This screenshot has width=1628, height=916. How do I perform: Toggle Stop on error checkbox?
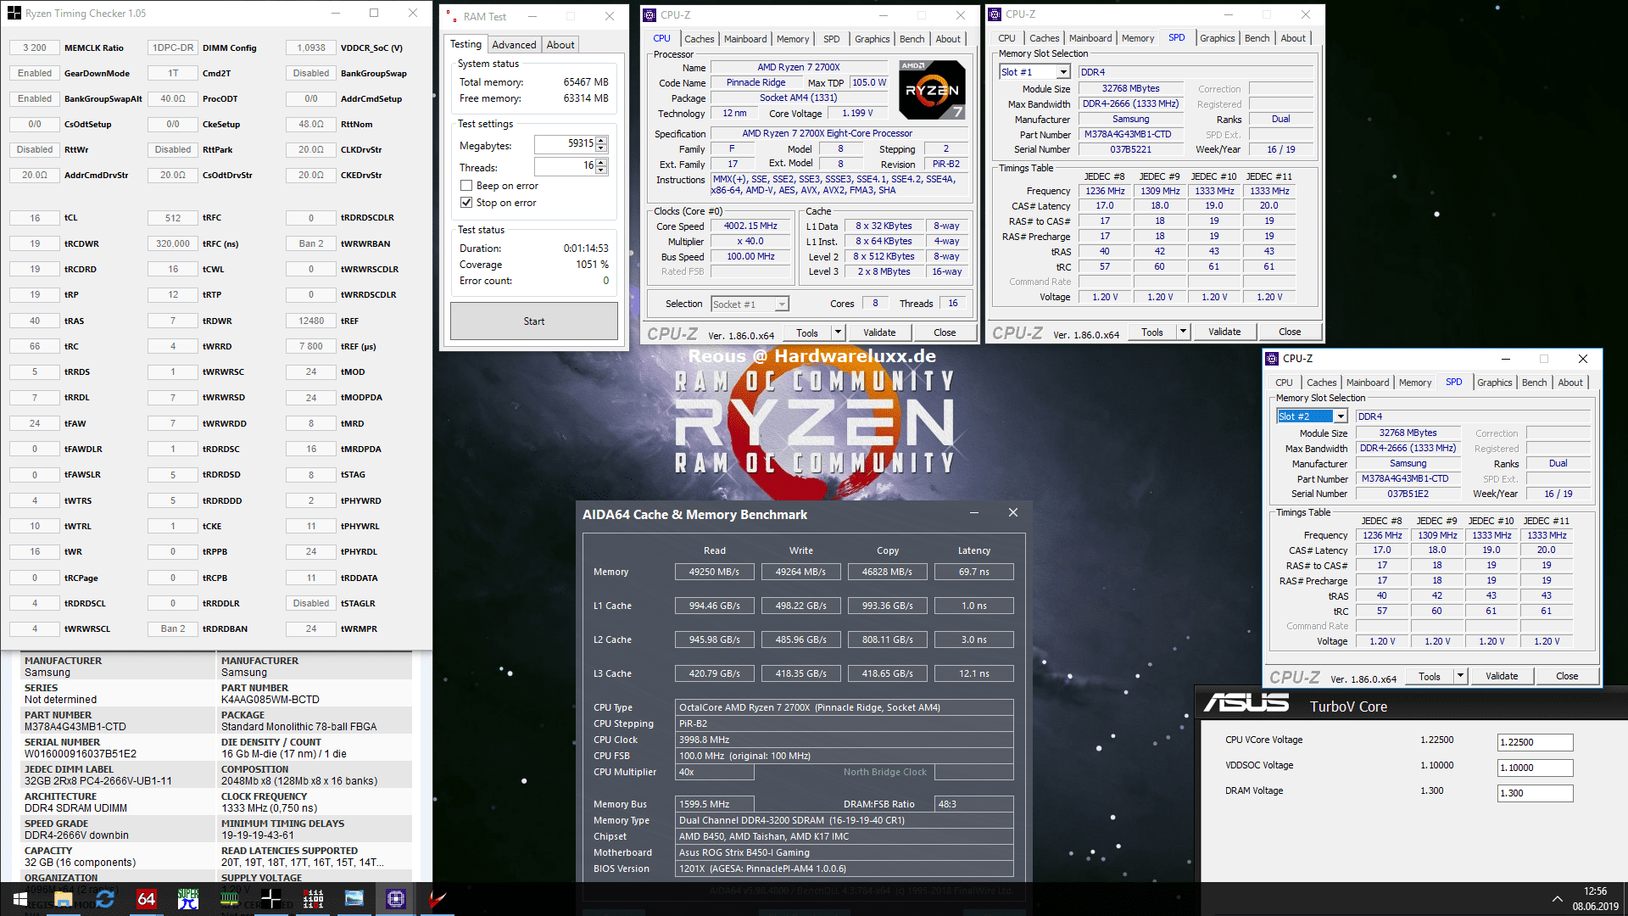click(466, 203)
